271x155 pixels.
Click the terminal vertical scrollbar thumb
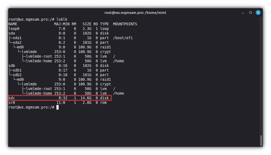tap(261, 140)
